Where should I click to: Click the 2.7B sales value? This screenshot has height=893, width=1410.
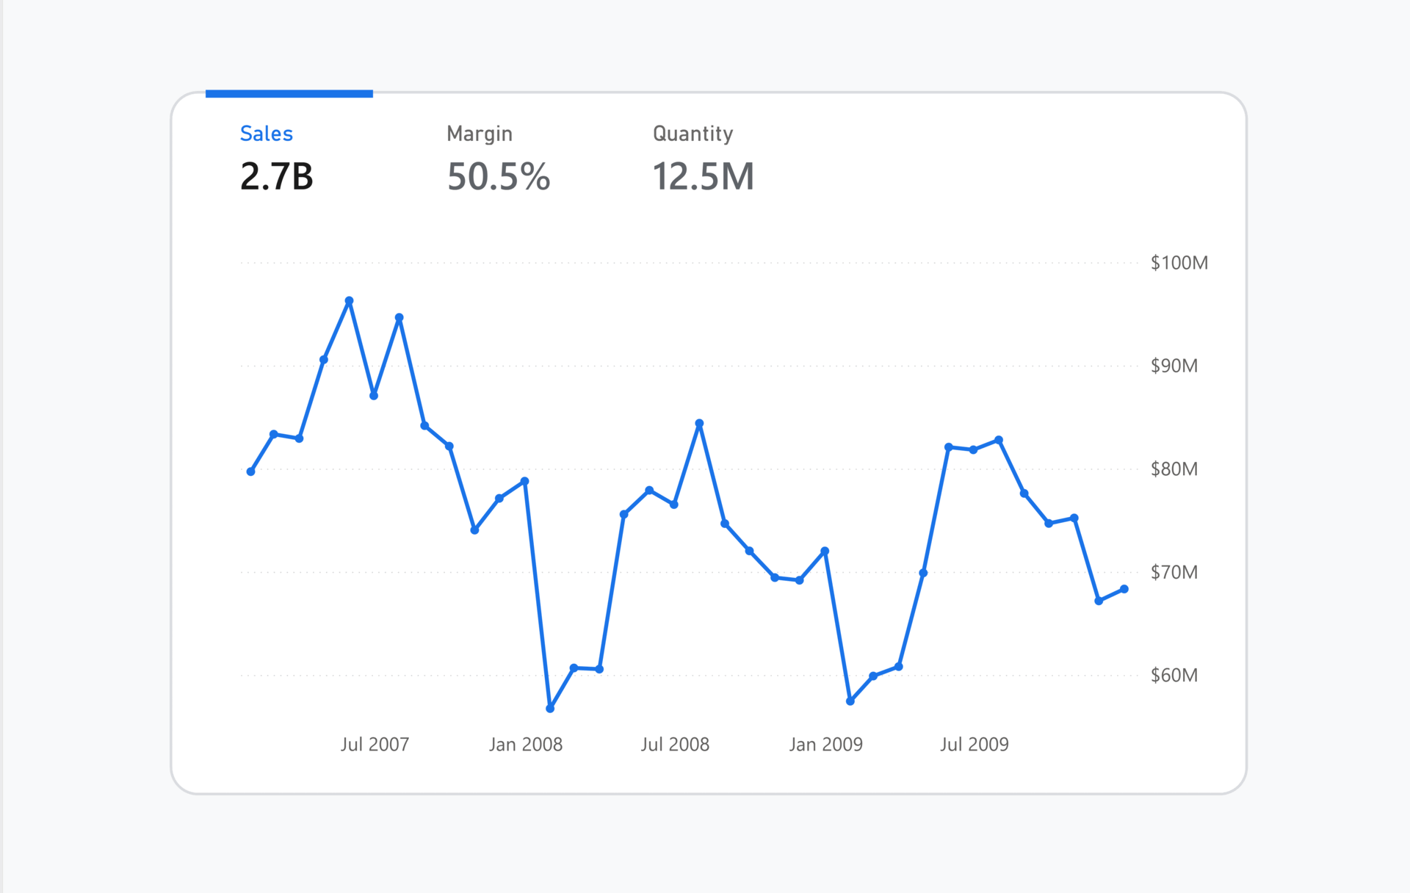[x=277, y=177]
